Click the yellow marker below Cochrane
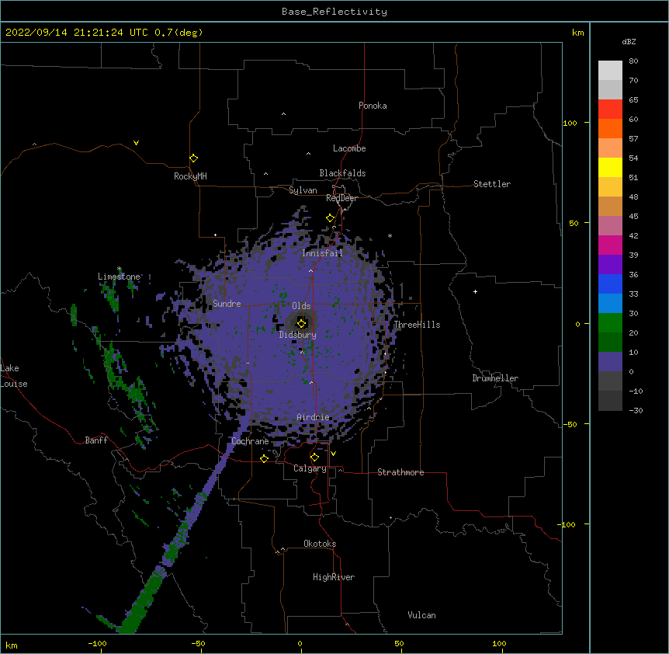Image resolution: width=669 pixels, height=654 pixels. click(264, 458)
